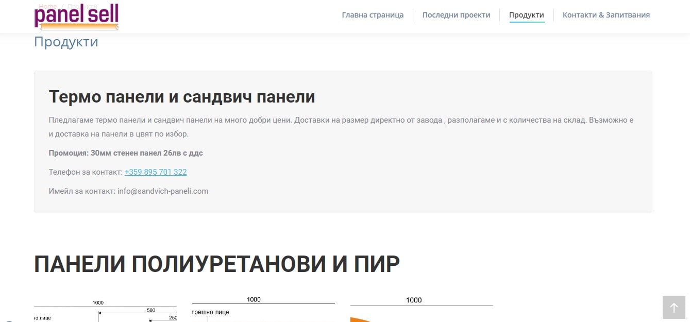The height and width of the screenshot is (322, 690).
Task: Click the ПАНЕЛИ ПОЛИУРЕТАНОВИ И ПИР heading
Action: 217,264
